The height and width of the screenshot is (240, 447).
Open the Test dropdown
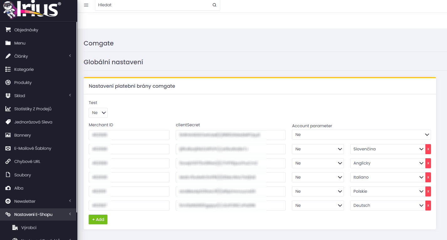pos(98,113)
